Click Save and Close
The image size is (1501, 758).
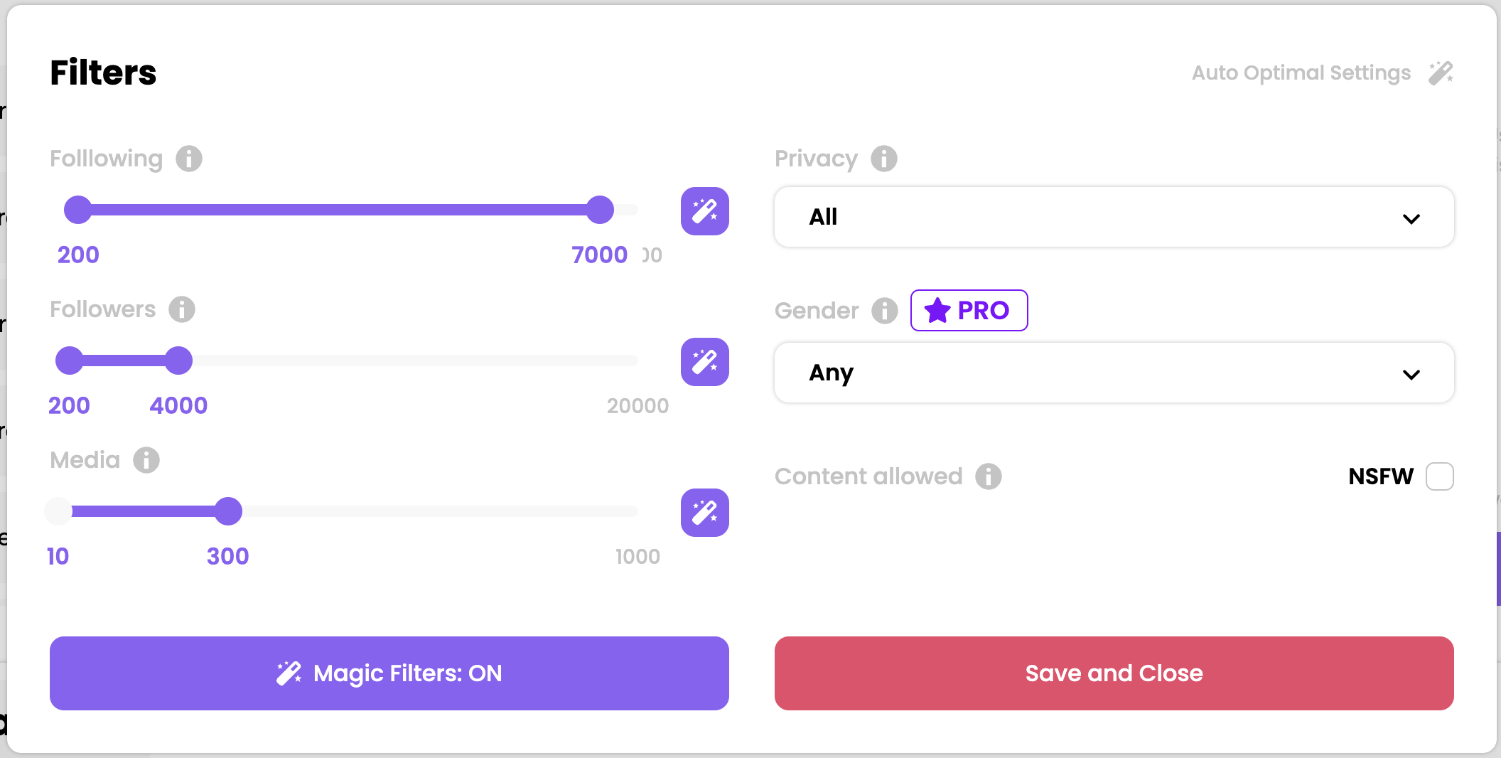(x=1114, y=673)
